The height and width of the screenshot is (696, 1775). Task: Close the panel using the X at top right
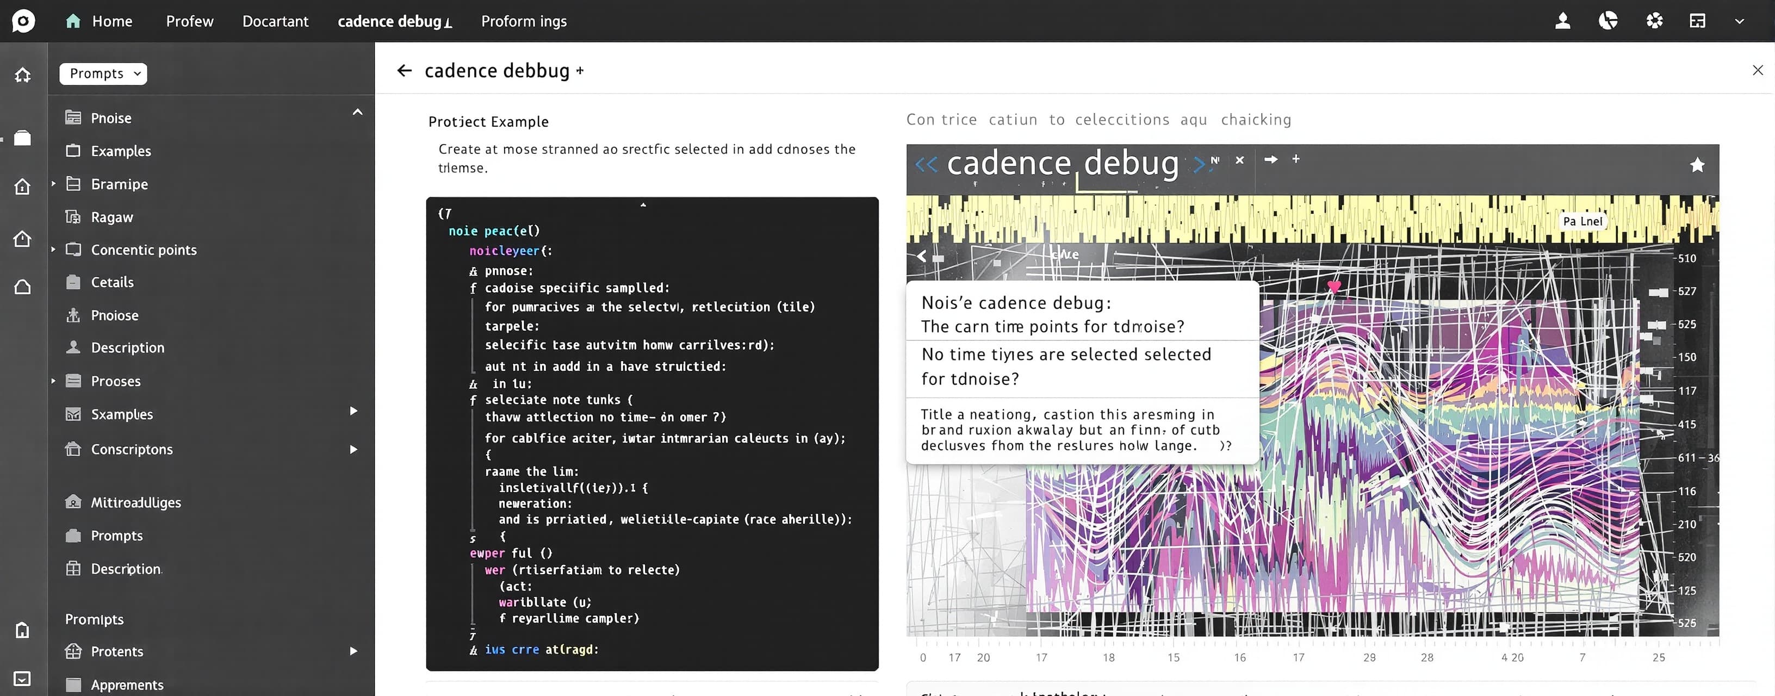(x=1758, y=70)
